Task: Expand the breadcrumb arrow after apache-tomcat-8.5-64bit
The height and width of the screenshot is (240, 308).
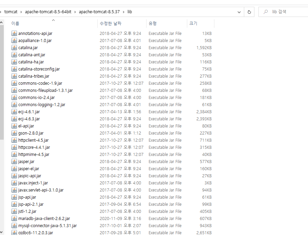Action: coord(75,12)
